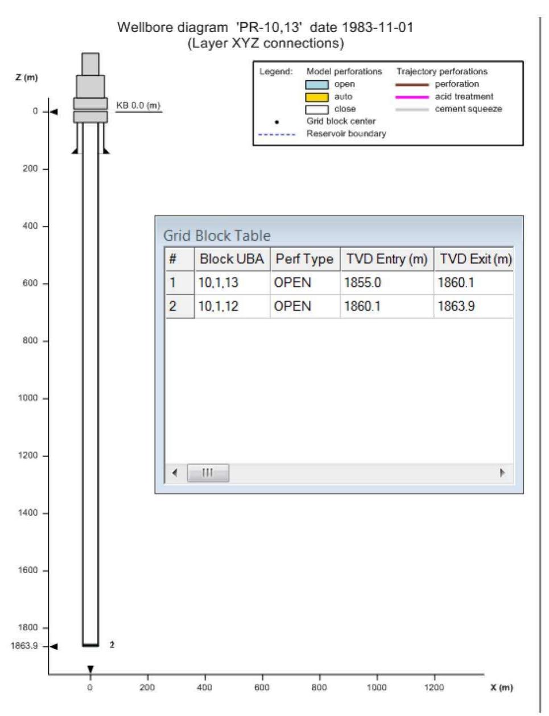549x716 pixels.
Task: Click the downward triangle marker above X axis zero
Action: point(90,669)
